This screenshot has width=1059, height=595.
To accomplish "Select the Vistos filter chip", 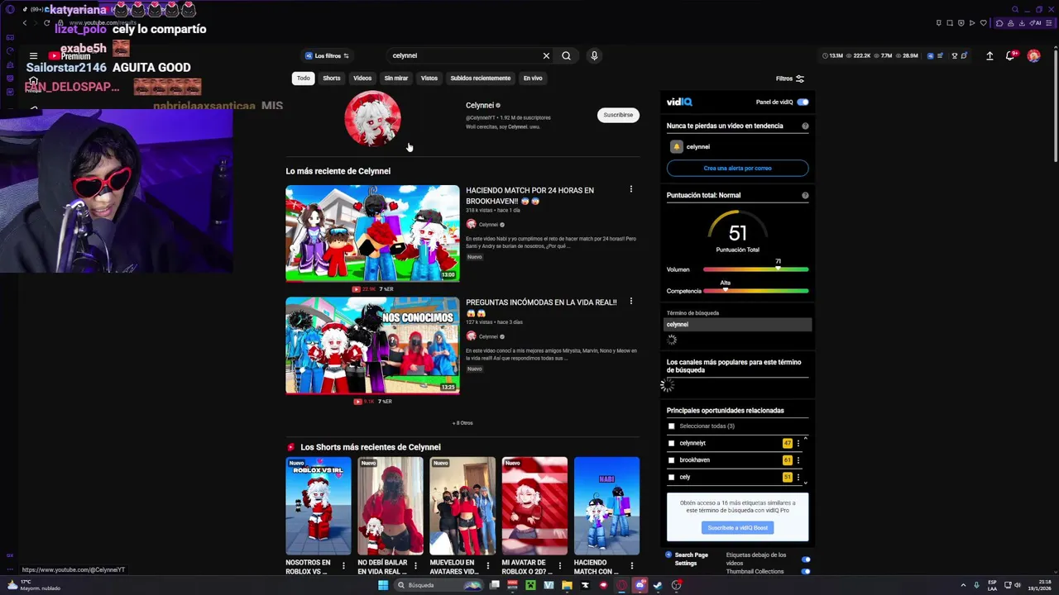I will tap(429, 79).
